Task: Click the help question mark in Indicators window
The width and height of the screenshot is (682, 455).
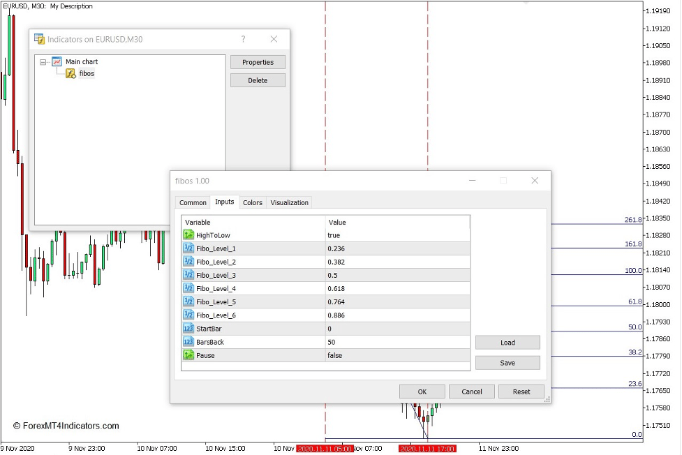Action: 243,39
